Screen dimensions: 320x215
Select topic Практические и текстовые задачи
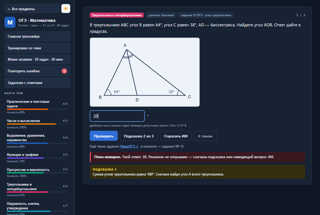[37, 107]
